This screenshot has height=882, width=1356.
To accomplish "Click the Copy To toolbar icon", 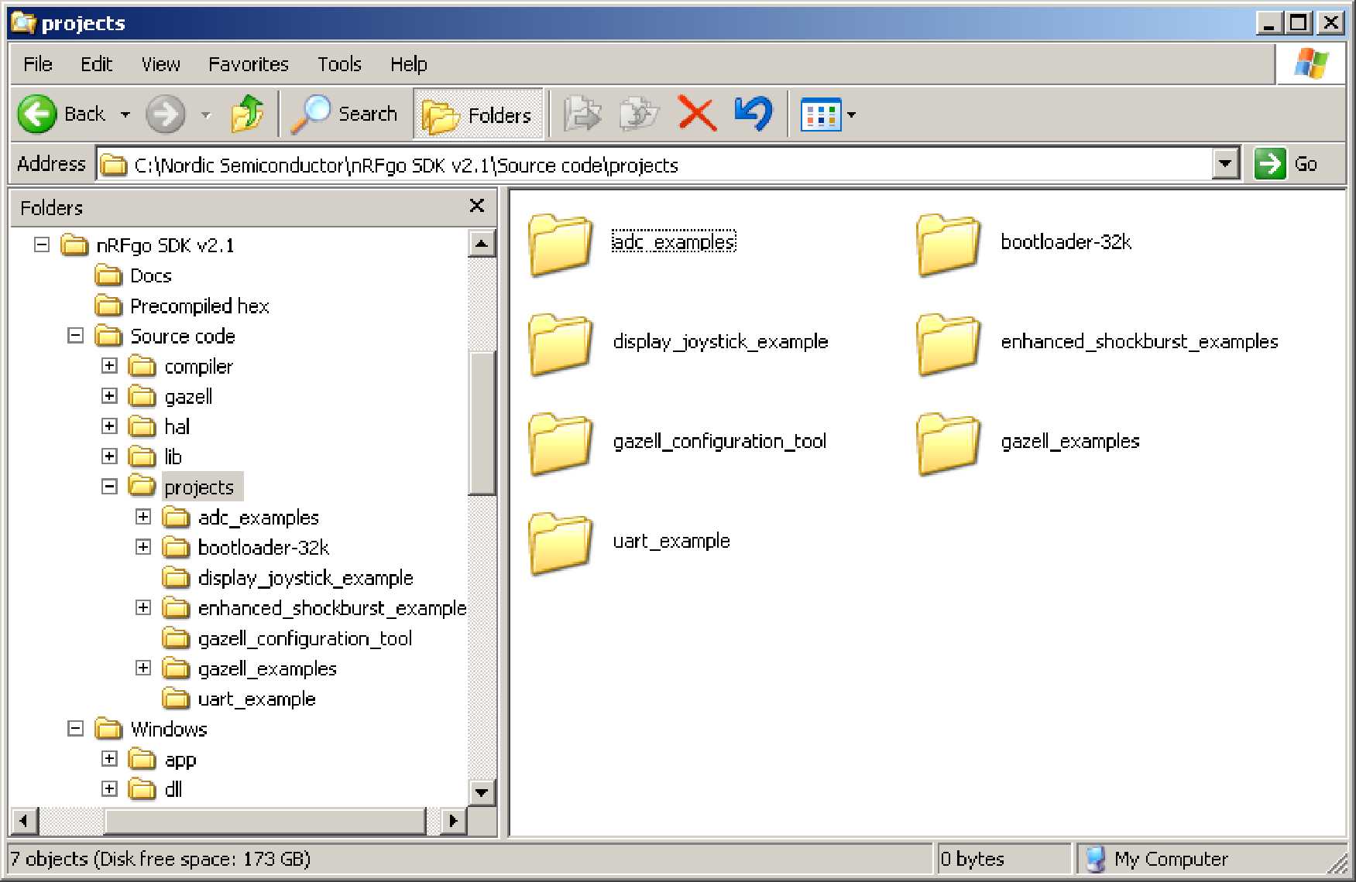I will click(639, 115).
